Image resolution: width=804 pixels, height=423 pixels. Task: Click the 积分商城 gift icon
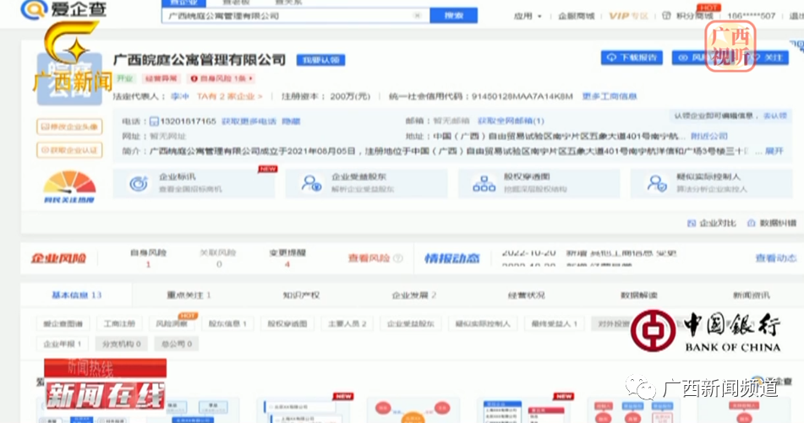(x=666, y=16)
